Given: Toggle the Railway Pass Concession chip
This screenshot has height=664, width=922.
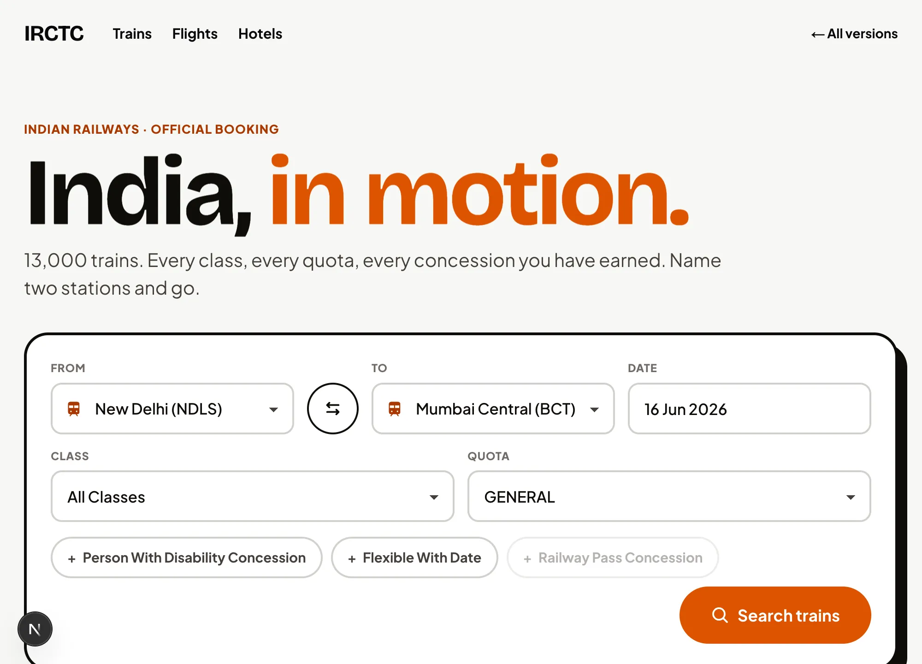Looking at the screenshot, I should point(613,557).
